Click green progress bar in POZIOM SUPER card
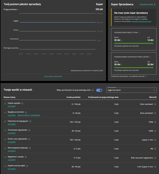The width and height of the screenshot is (159, 174). point(134,43)
